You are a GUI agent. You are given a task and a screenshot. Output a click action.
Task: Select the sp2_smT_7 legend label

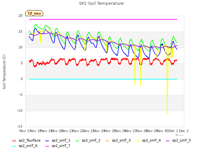click(x=61, y=146)
